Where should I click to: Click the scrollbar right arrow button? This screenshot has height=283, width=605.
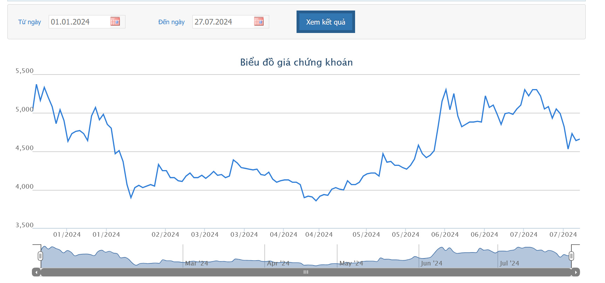coord(576,272)
